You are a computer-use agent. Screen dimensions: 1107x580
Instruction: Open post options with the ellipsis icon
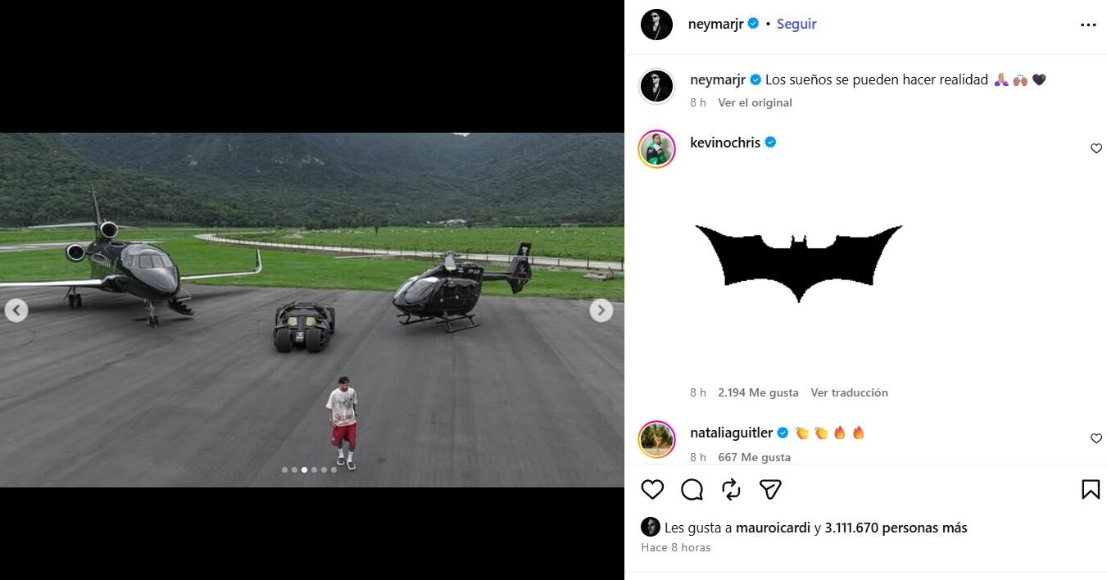coord(1087,24)
